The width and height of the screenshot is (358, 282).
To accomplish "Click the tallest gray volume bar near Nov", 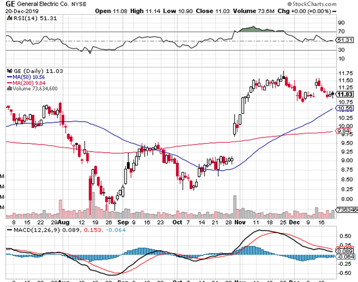I will pyautogui.click(x=236, y=204).
